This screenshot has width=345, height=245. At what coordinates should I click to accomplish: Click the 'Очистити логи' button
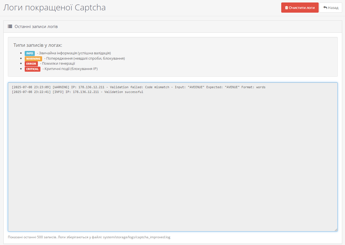(300, 8)
